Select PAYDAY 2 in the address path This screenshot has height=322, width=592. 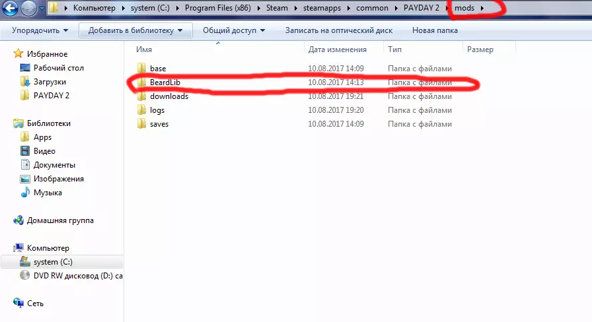[422, 8]
